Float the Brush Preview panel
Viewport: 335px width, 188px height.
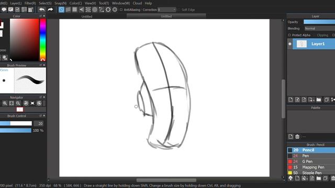[x=40, y=65]
